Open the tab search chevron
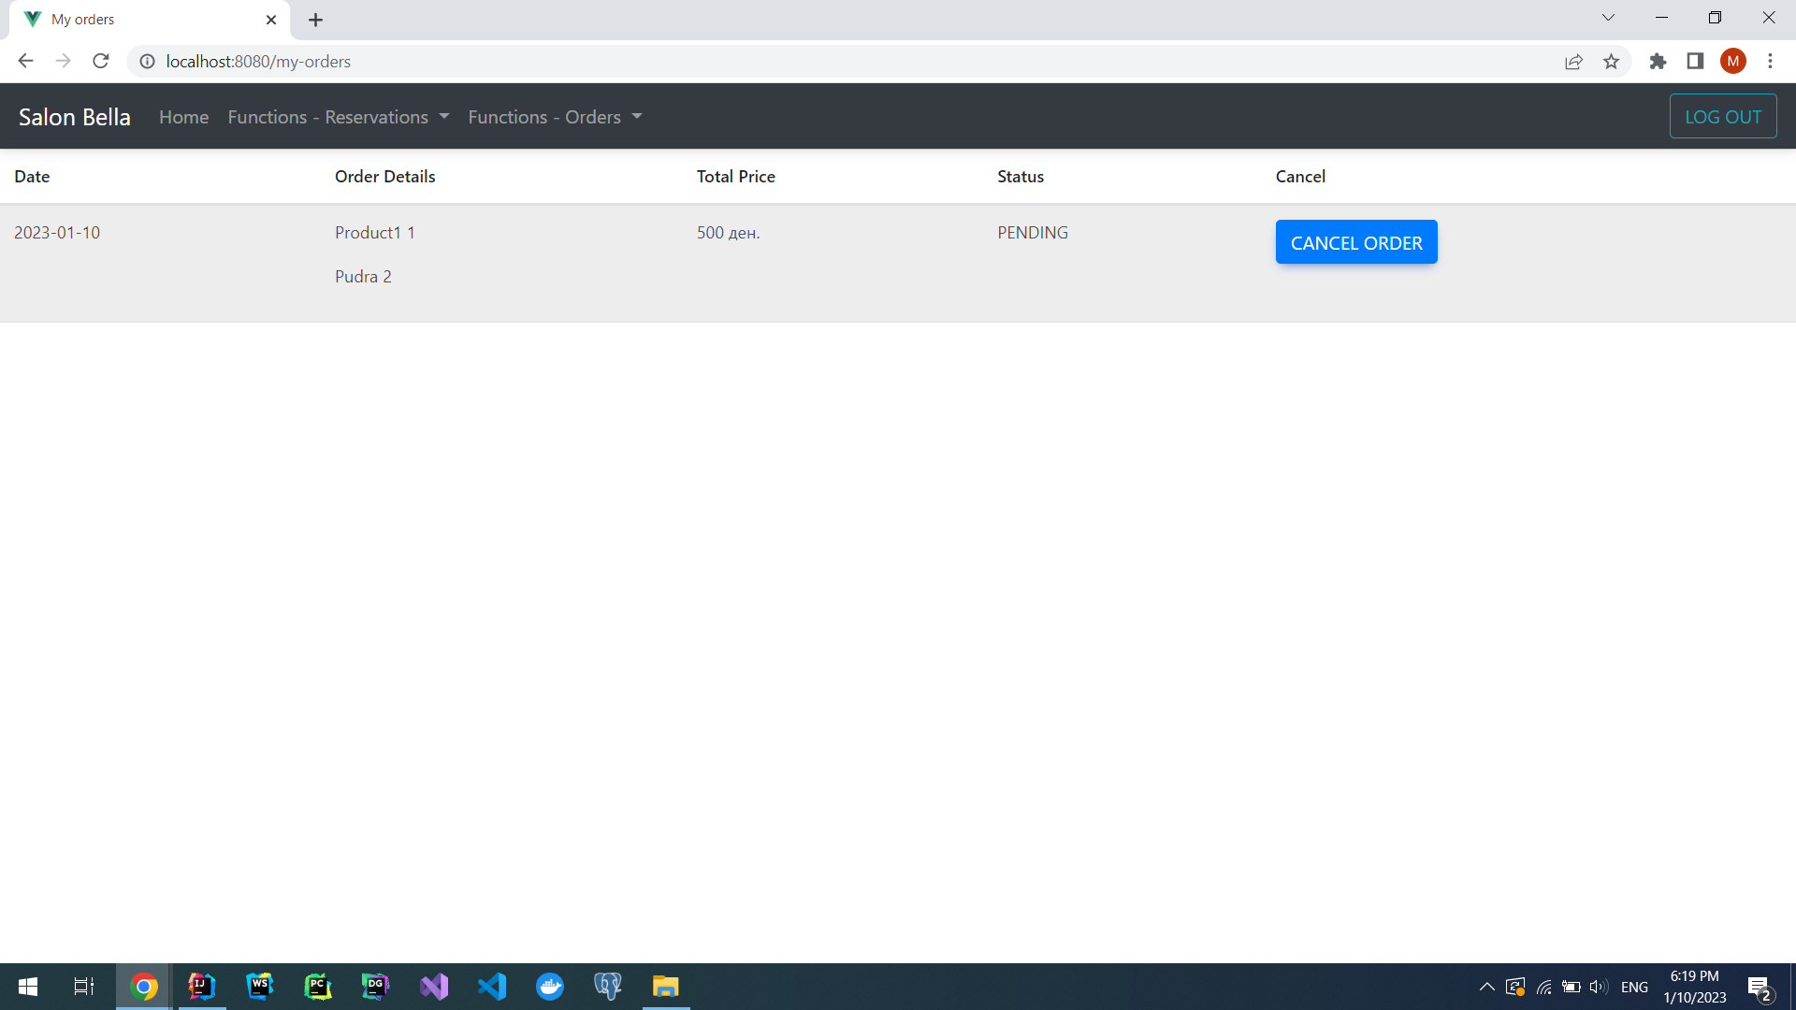 [x=1608, y=18]
